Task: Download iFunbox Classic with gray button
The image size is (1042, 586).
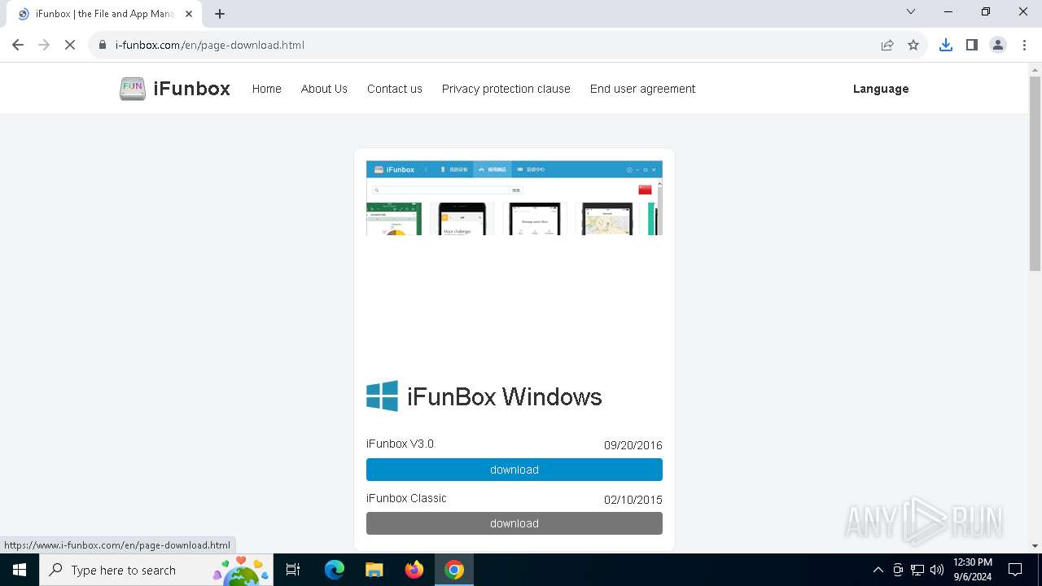Action: click(514, 523)
